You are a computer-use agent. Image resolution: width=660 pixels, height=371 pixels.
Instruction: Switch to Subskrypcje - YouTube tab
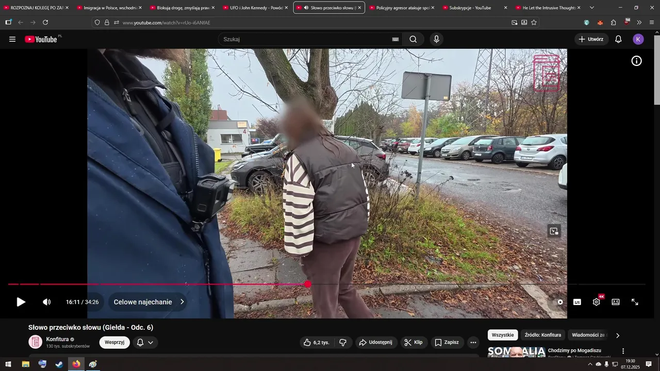[x=475, y=8]
